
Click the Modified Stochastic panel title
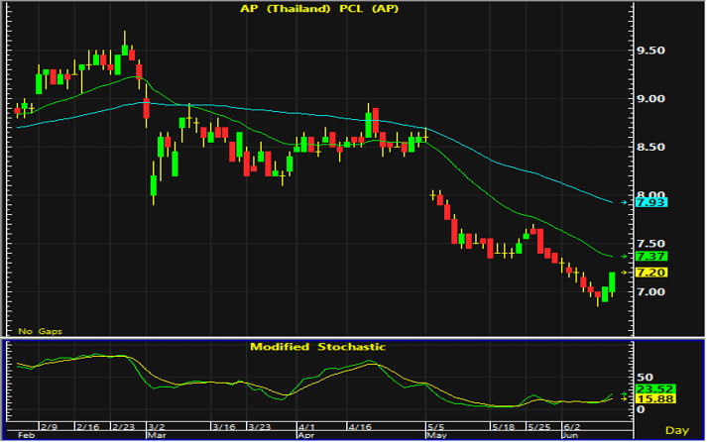pos(318,347)
